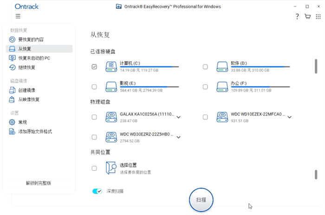The image size is (325, 215).
Task: Open the 创建镜像 menu item
Action: [39, 90]
